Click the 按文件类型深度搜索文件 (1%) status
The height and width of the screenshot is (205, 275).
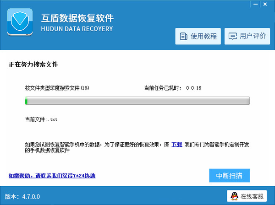point(57,88)
